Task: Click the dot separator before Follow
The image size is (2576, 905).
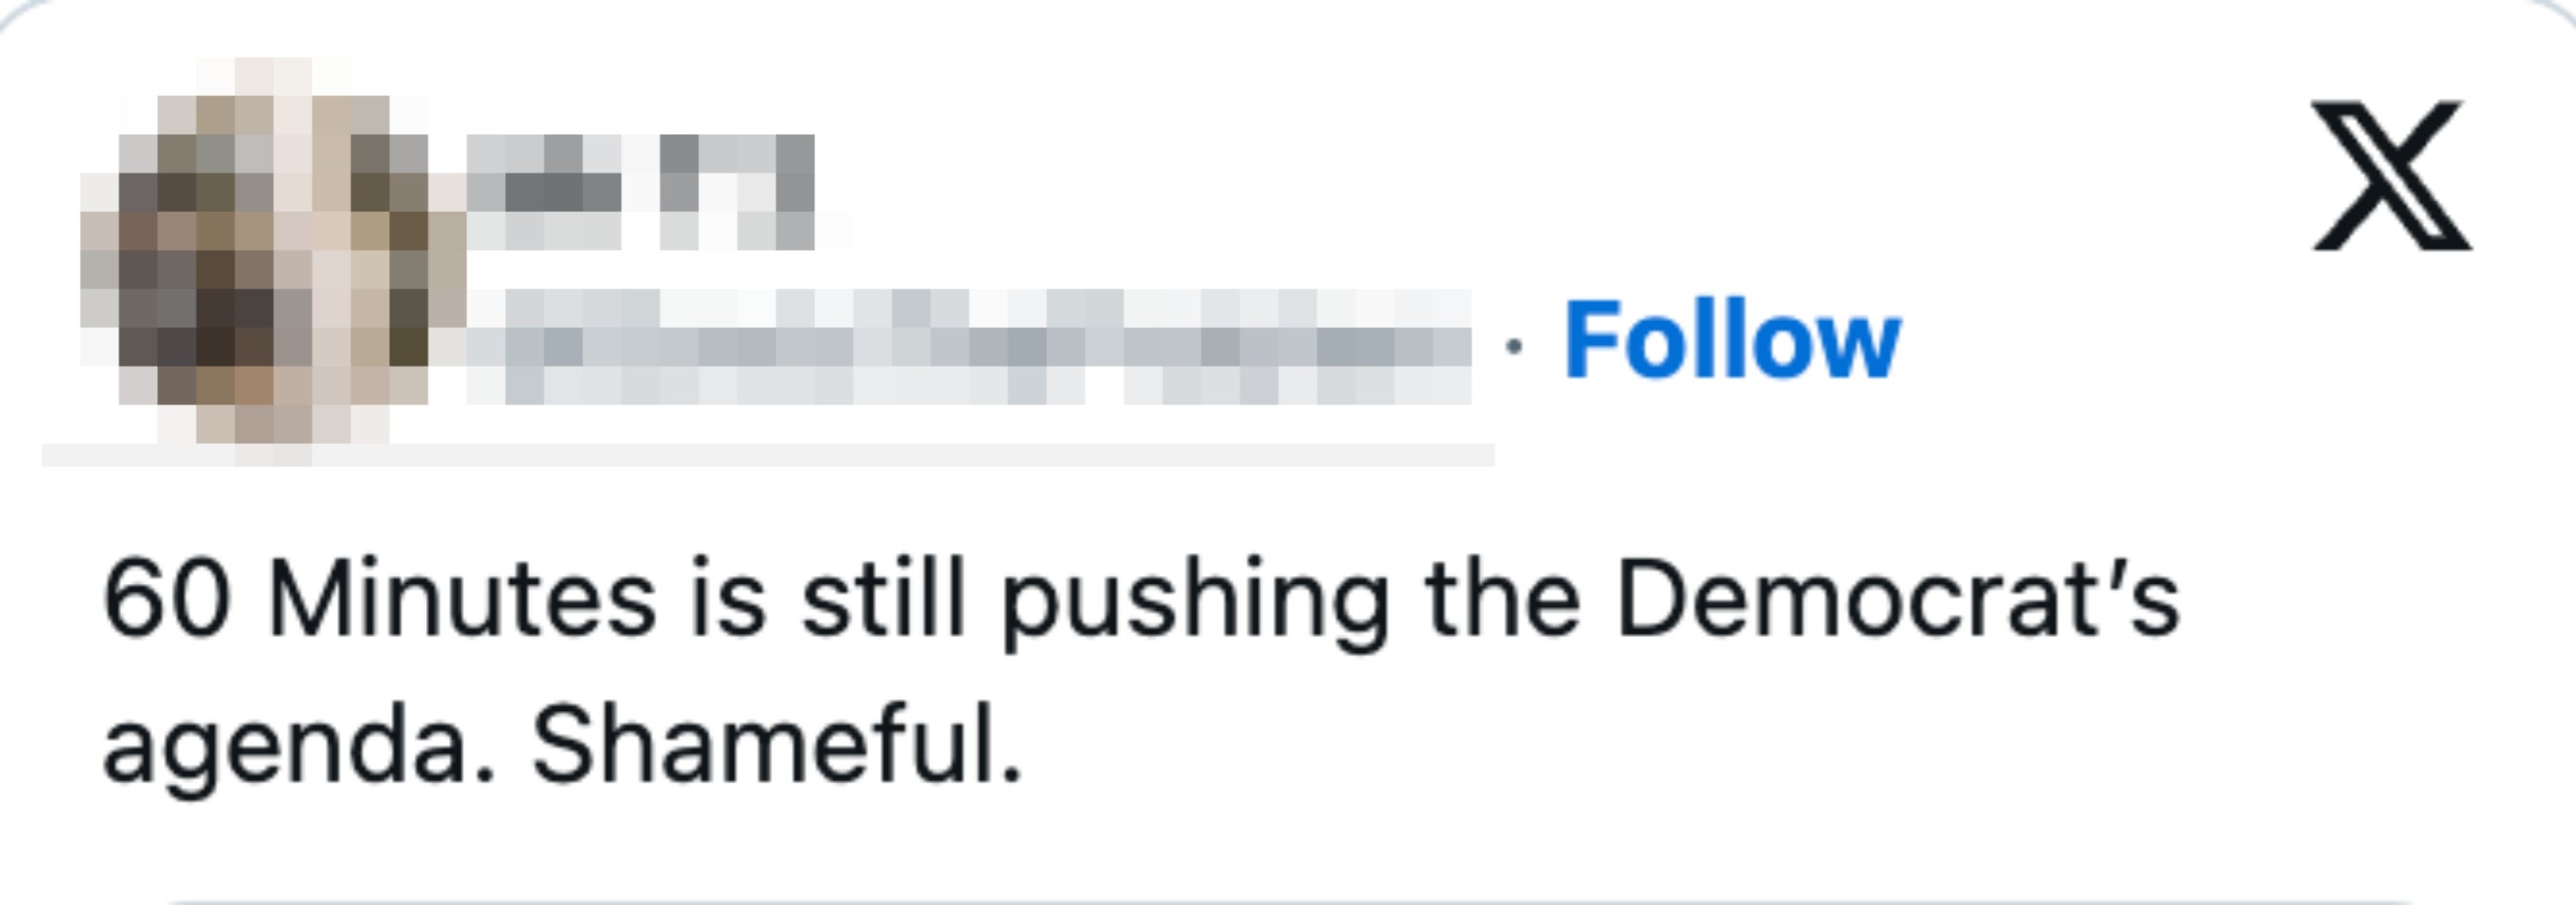Action: click(x=1514, y=346)
